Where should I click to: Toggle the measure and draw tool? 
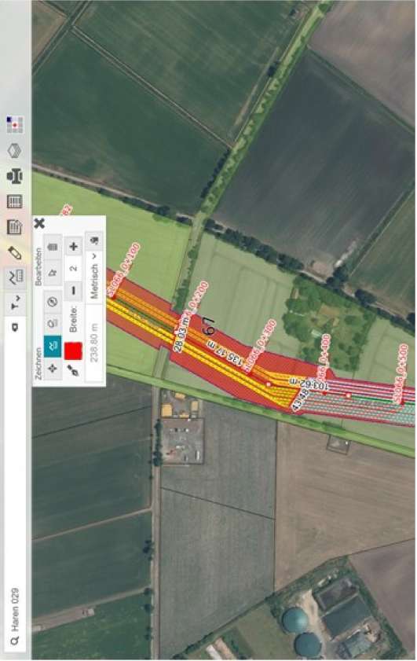15,277
